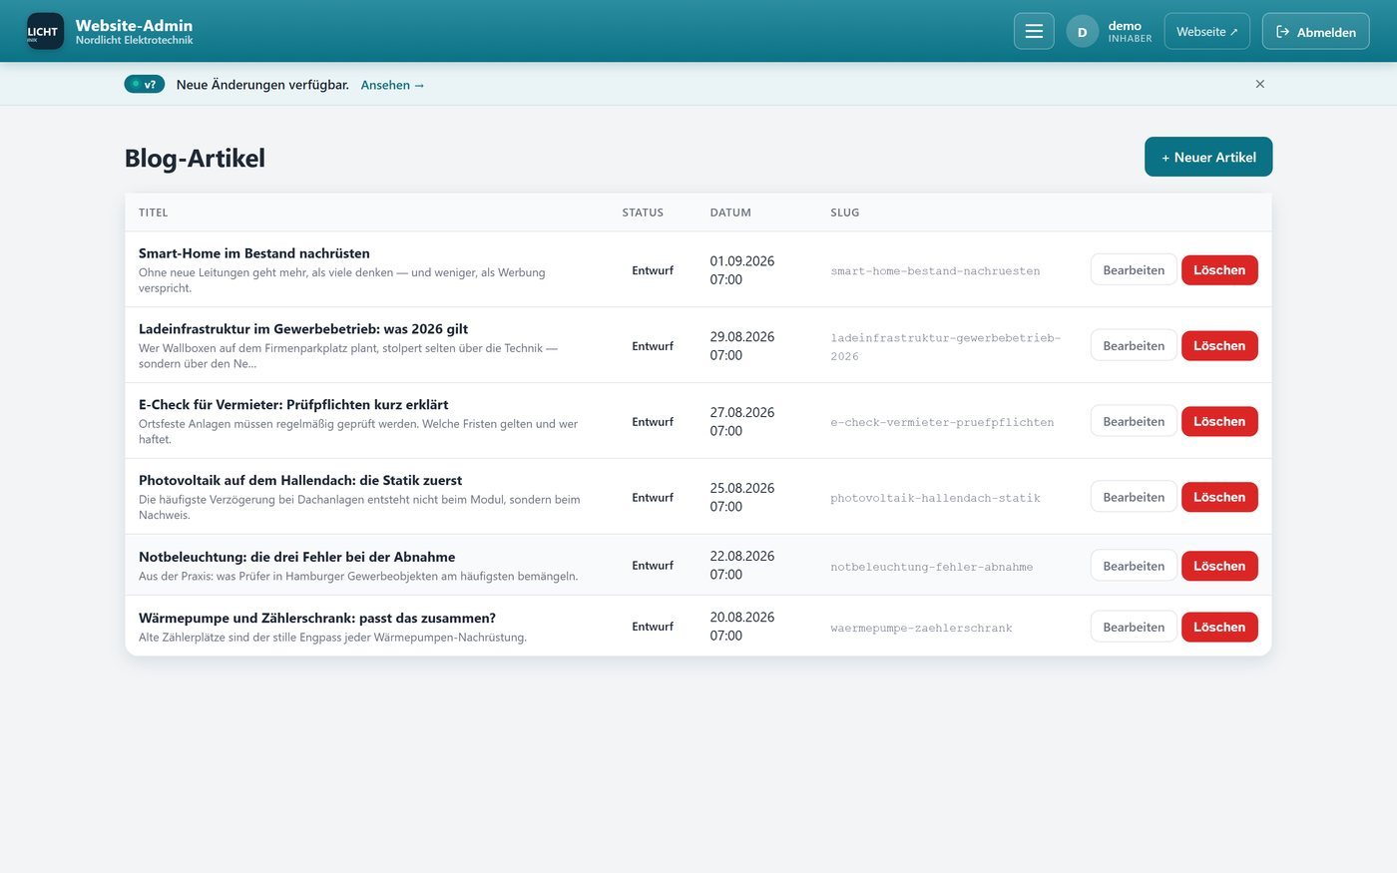Click the E-Check für Vermieter title

(x=293, y=405)
